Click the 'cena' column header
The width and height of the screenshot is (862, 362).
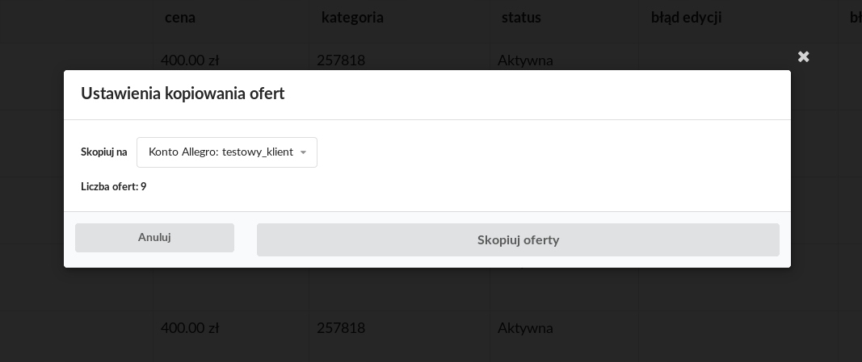[180, 17]
